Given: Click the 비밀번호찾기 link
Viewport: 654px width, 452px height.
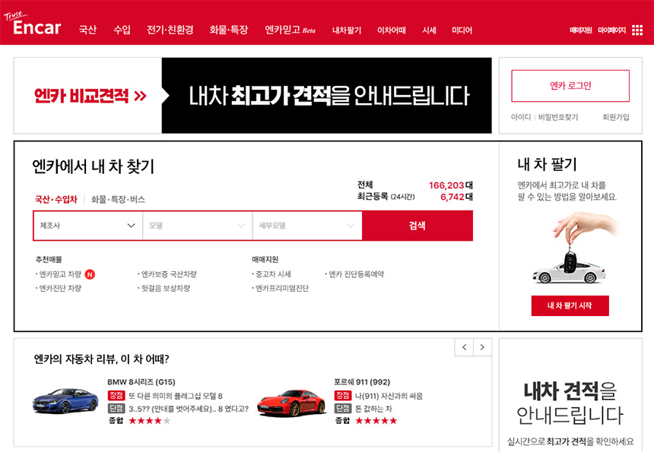Looking at the screenshot, I should pyautogui.click(x=558, y=117).
